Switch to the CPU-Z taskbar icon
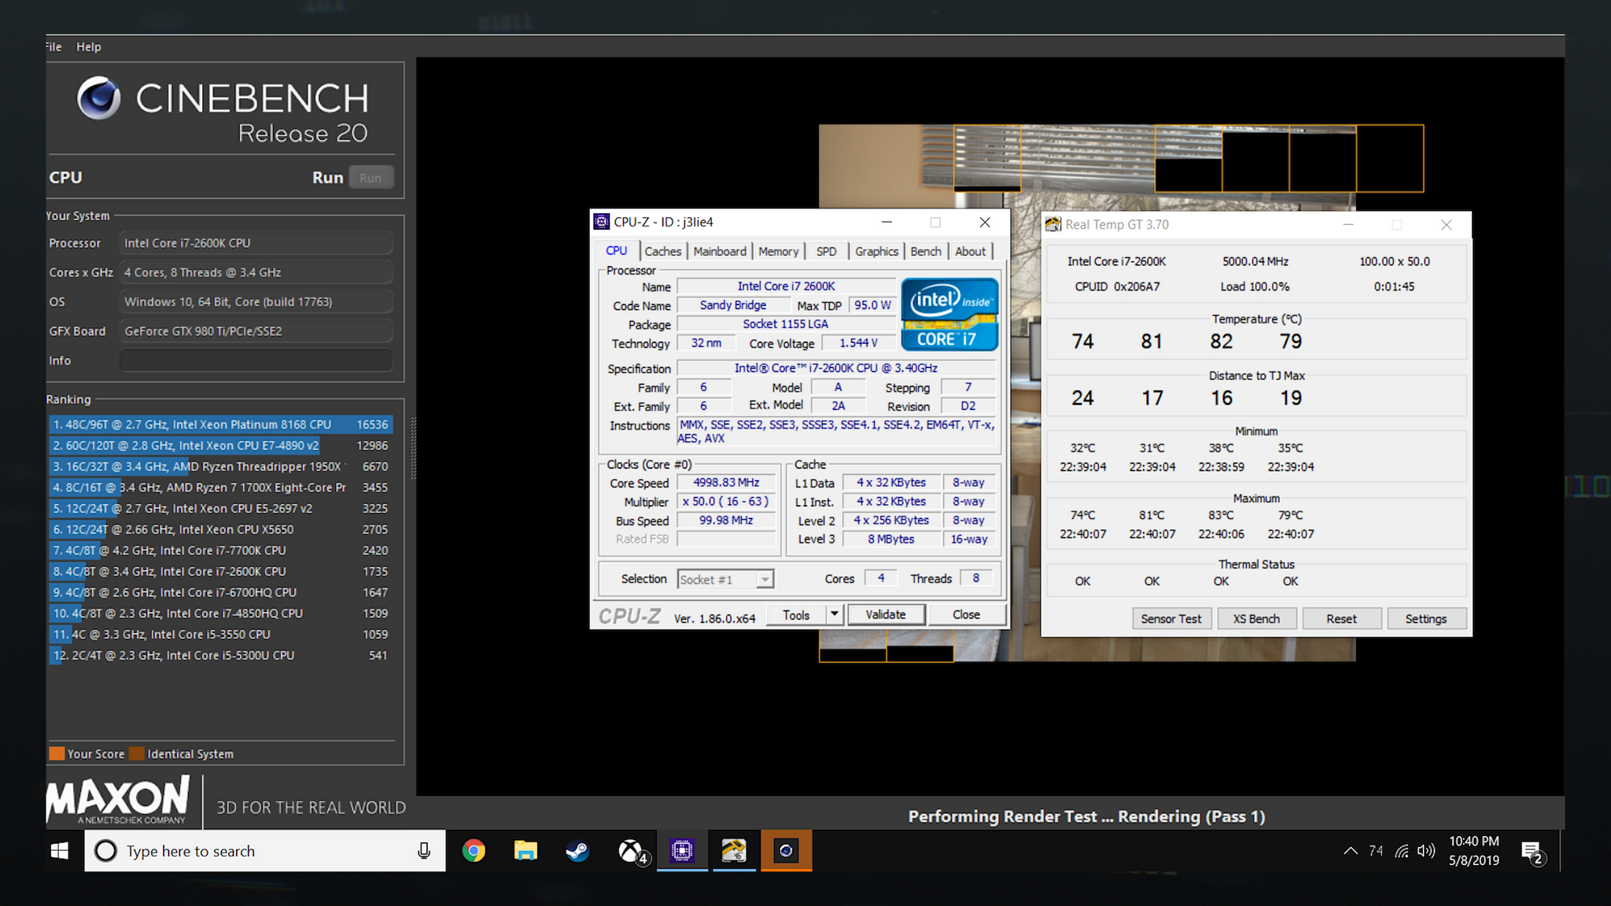The height and width of the screenshot is (906, 1611). coord(682,851)
